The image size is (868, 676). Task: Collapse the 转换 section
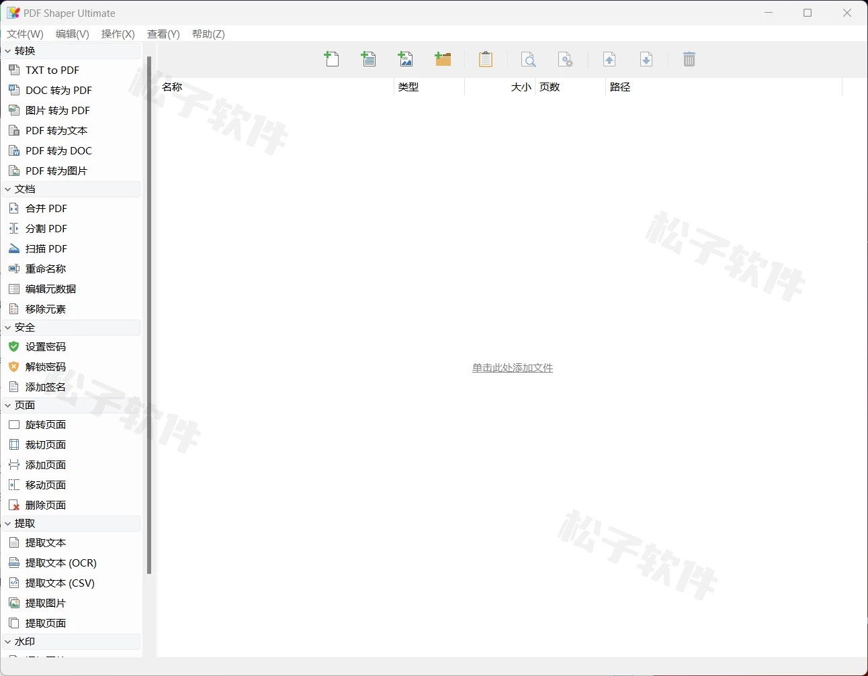[8, 51]
